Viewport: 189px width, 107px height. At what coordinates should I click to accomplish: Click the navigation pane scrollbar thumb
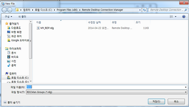(x=31, y=41)
